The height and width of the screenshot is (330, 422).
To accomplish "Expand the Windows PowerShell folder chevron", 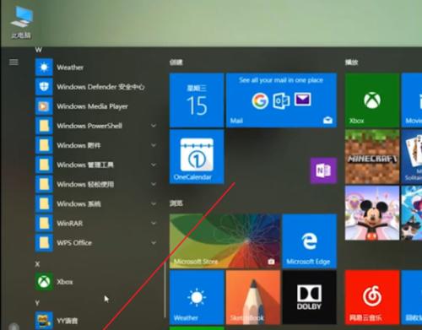I will click(x=154, y=126).
